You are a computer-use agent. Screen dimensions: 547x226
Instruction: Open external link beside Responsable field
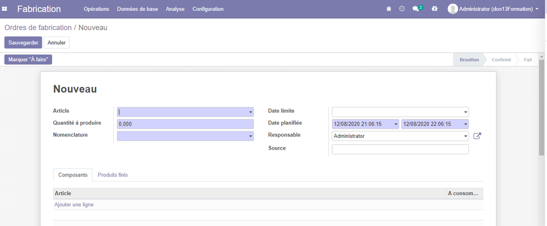click(x=478, y=136)
